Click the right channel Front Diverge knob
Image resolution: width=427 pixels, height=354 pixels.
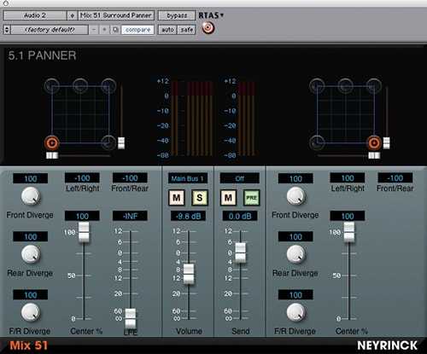point(296,196)
